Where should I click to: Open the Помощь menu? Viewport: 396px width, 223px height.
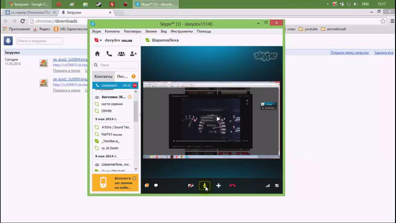click(x=204, y=31)
